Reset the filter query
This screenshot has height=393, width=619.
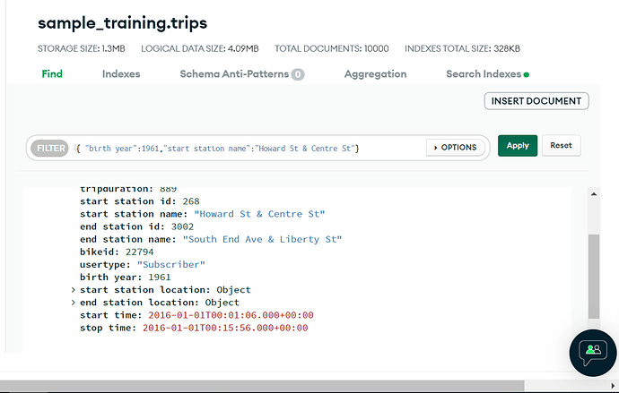tap(561, 145)
